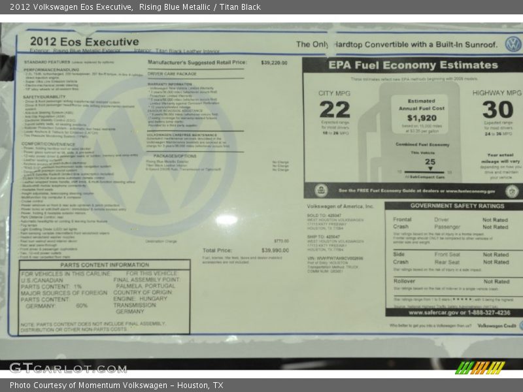Click the City MPG number 22
This screenshot has height=392, width=523.
pos(334,110)
